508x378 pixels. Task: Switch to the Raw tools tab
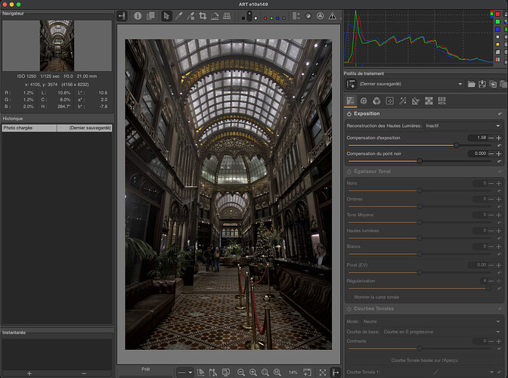tap(429, 101)
